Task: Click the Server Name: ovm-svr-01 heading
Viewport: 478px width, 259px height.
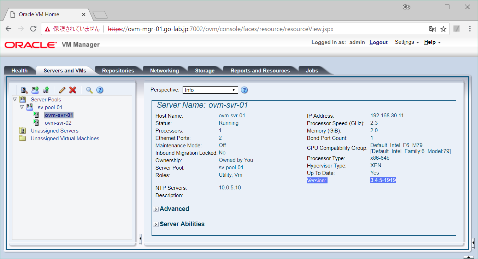Action: 202,105
